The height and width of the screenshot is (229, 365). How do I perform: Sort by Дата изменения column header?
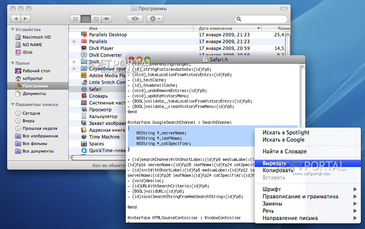[x=227, y=28]
